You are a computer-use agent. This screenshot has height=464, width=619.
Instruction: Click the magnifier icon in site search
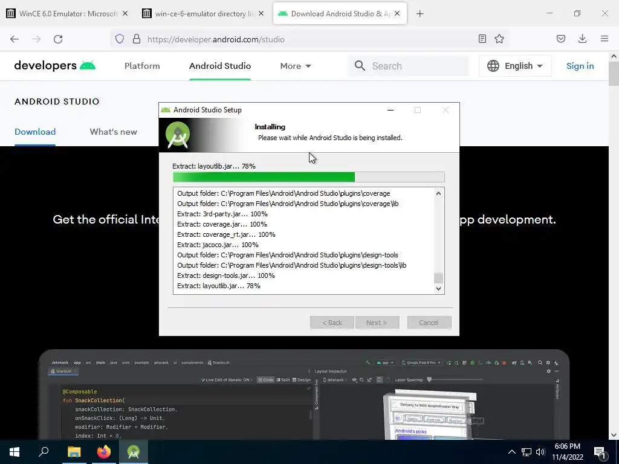pyautogui.click(x=360, y=65)
